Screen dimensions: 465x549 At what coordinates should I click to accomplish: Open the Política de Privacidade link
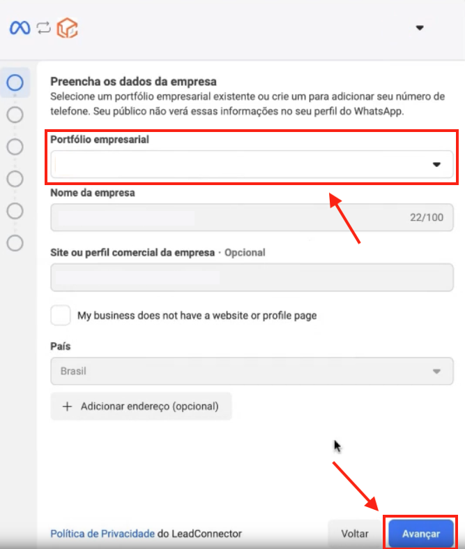[102, 534]
